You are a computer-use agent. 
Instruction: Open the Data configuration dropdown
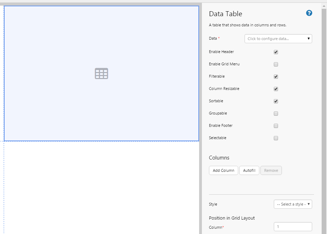tap(278, 39)
